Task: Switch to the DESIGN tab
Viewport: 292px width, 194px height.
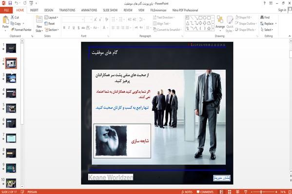Action: 49,10
